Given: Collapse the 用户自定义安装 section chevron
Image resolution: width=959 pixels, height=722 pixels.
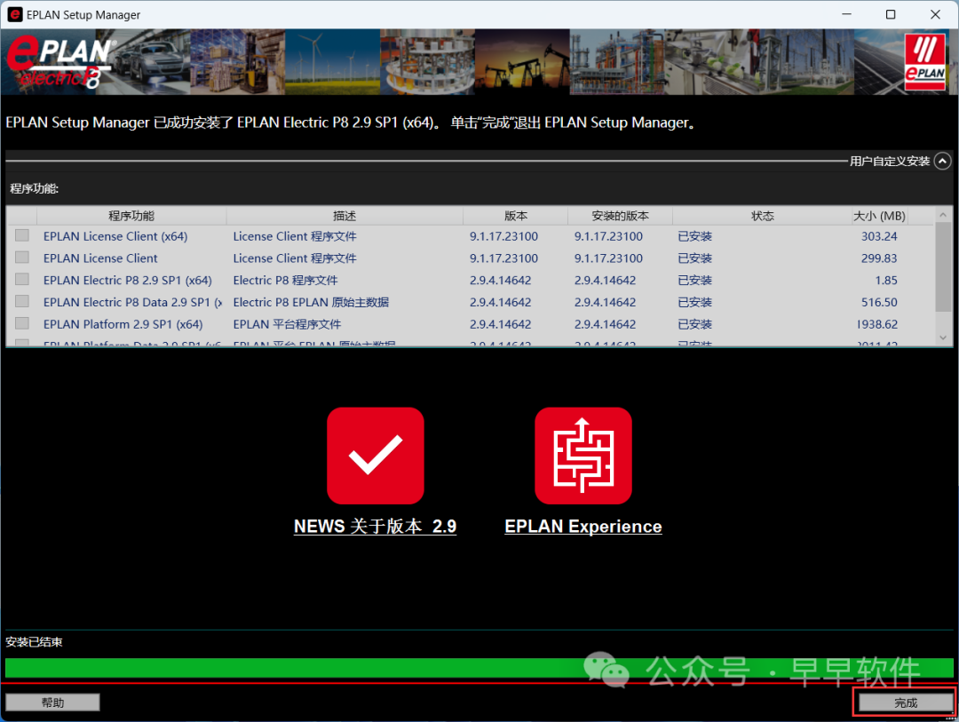Looking at the screenshot, I should 942,161.
